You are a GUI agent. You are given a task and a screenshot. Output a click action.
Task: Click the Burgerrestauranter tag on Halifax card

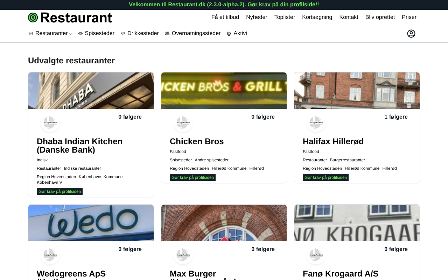[x=347, y=160]
